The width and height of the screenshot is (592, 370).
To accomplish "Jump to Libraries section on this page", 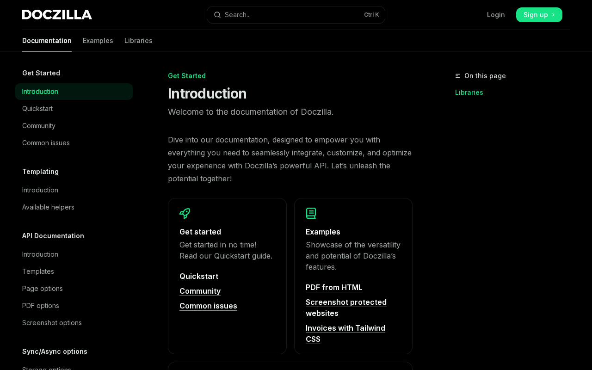I will pyautogui.click(x=469, y=92).
